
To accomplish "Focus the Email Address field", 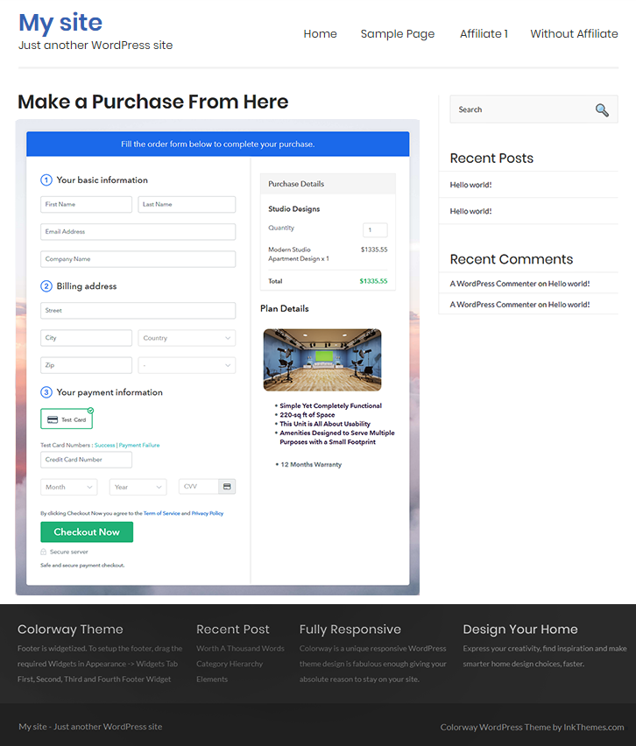I will 138,232.
